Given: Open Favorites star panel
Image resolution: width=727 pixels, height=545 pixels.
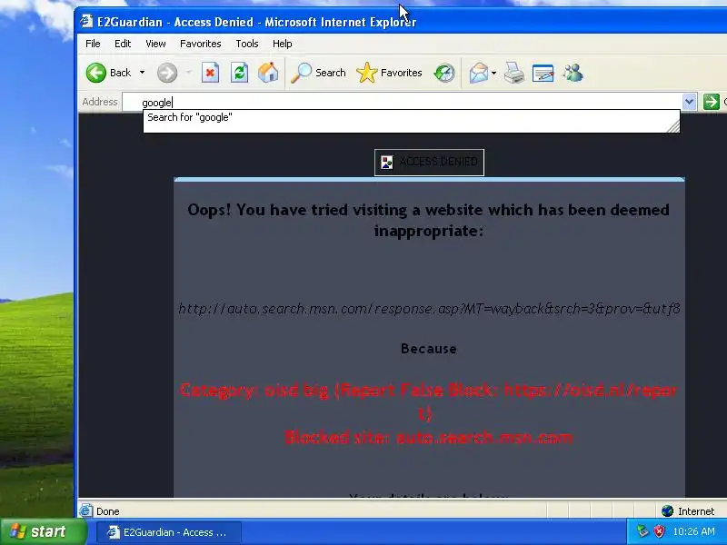Looking at the screenshot, I should [x=389, y=73].
